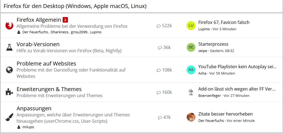Open Asha's turquoise AS avatar
The width and height of the screenshot is (283, 134).
pos(191,70)
